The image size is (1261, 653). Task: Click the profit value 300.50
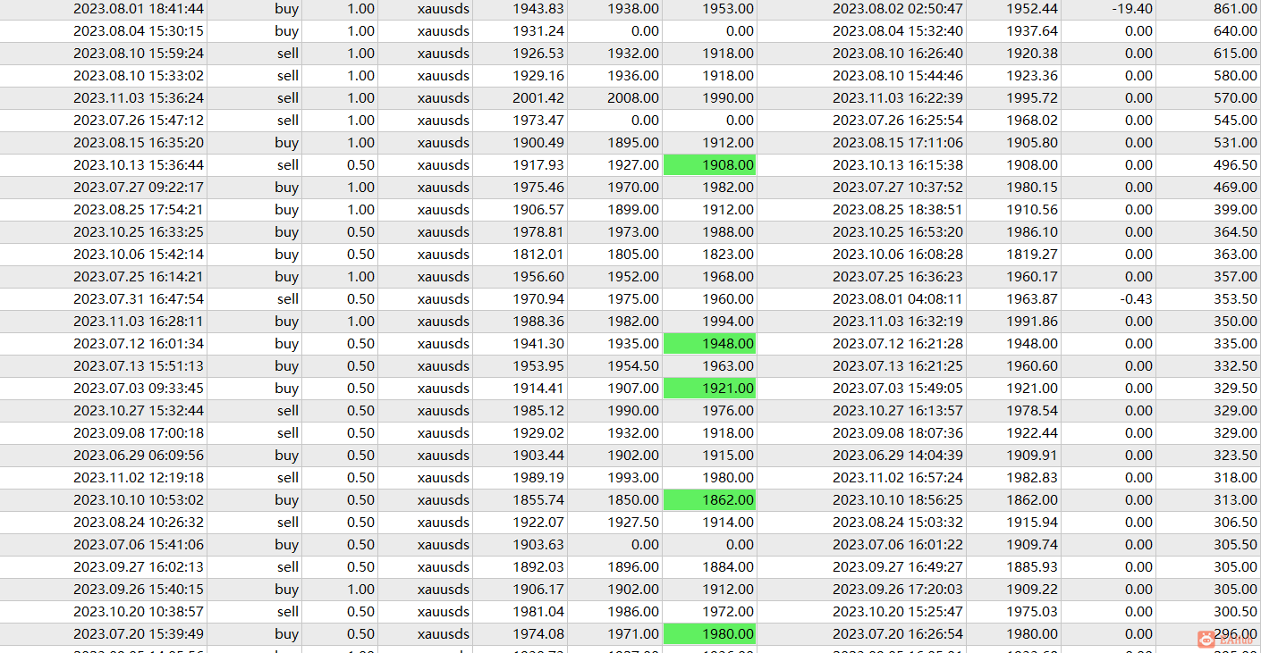click(x=1236, y=612)
